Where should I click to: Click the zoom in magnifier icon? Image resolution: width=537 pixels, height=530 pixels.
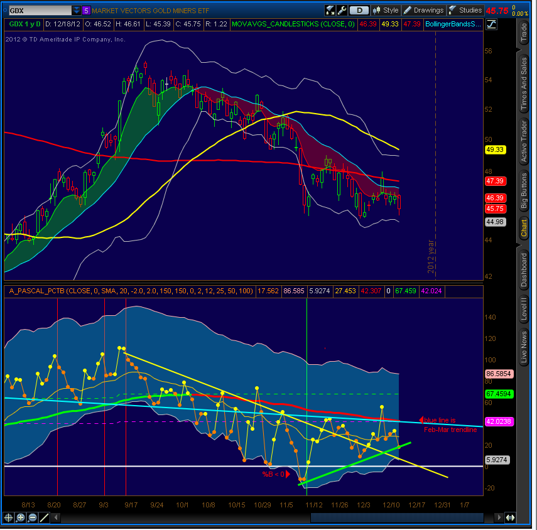click(20, 517)
